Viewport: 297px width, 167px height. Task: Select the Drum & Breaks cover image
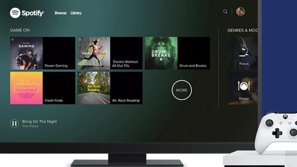161,52
